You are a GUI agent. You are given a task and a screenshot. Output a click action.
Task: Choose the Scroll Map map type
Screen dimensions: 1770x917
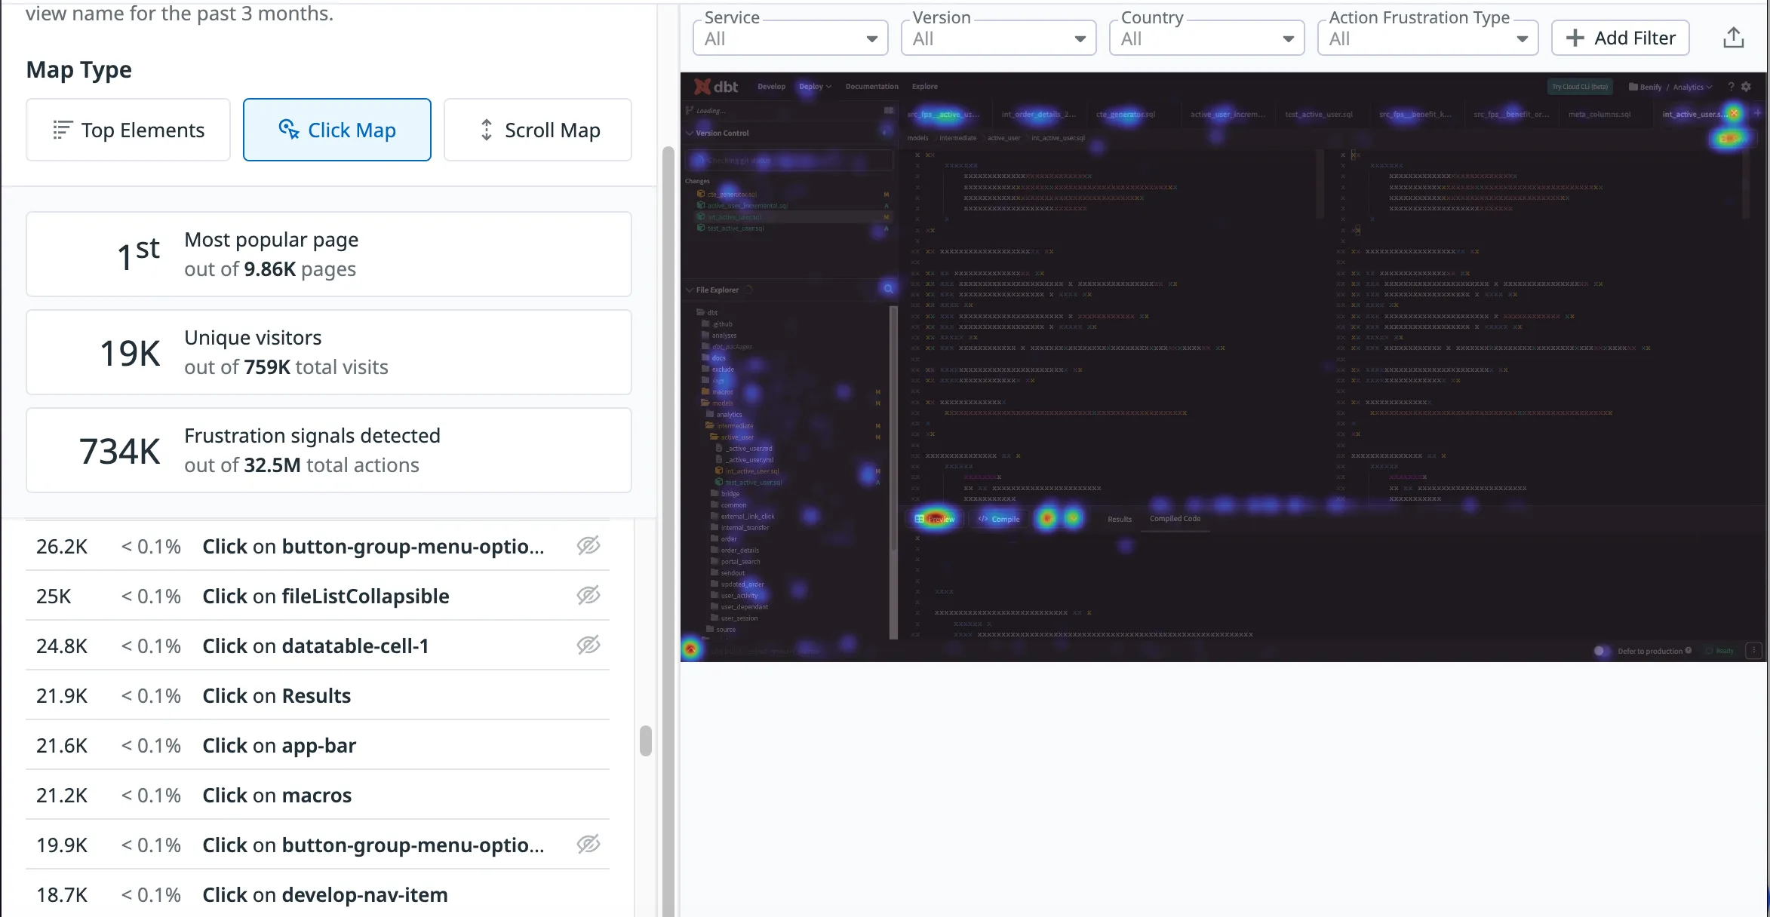pos(538,130)
